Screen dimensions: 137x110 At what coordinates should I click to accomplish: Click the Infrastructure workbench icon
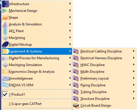pyautogui.click(x=5, y=4)
